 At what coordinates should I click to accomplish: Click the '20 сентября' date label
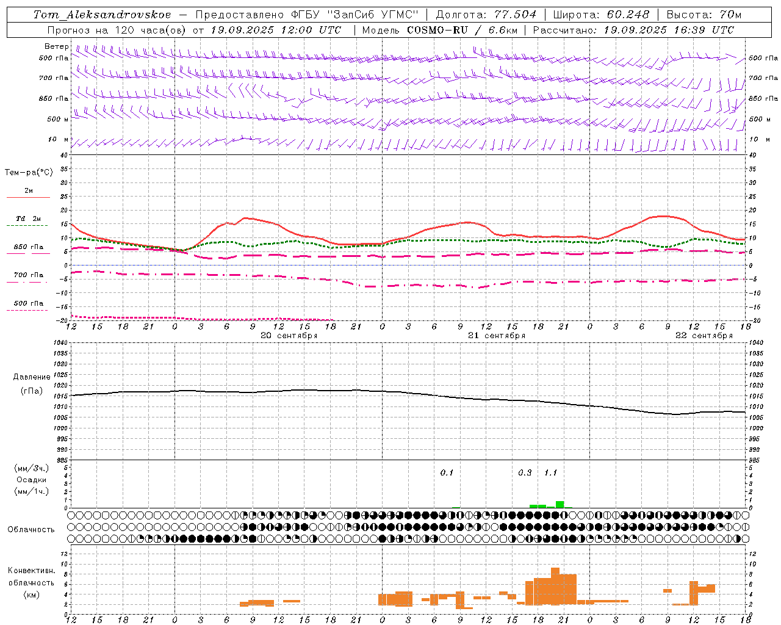coord(289,336)
